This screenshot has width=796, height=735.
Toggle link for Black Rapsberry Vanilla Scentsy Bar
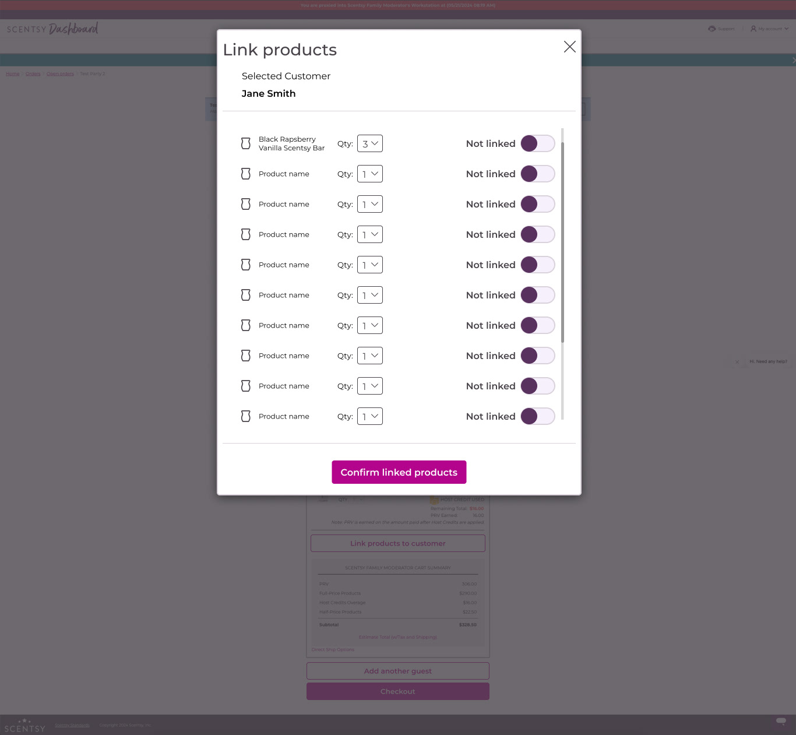[537, 143]
